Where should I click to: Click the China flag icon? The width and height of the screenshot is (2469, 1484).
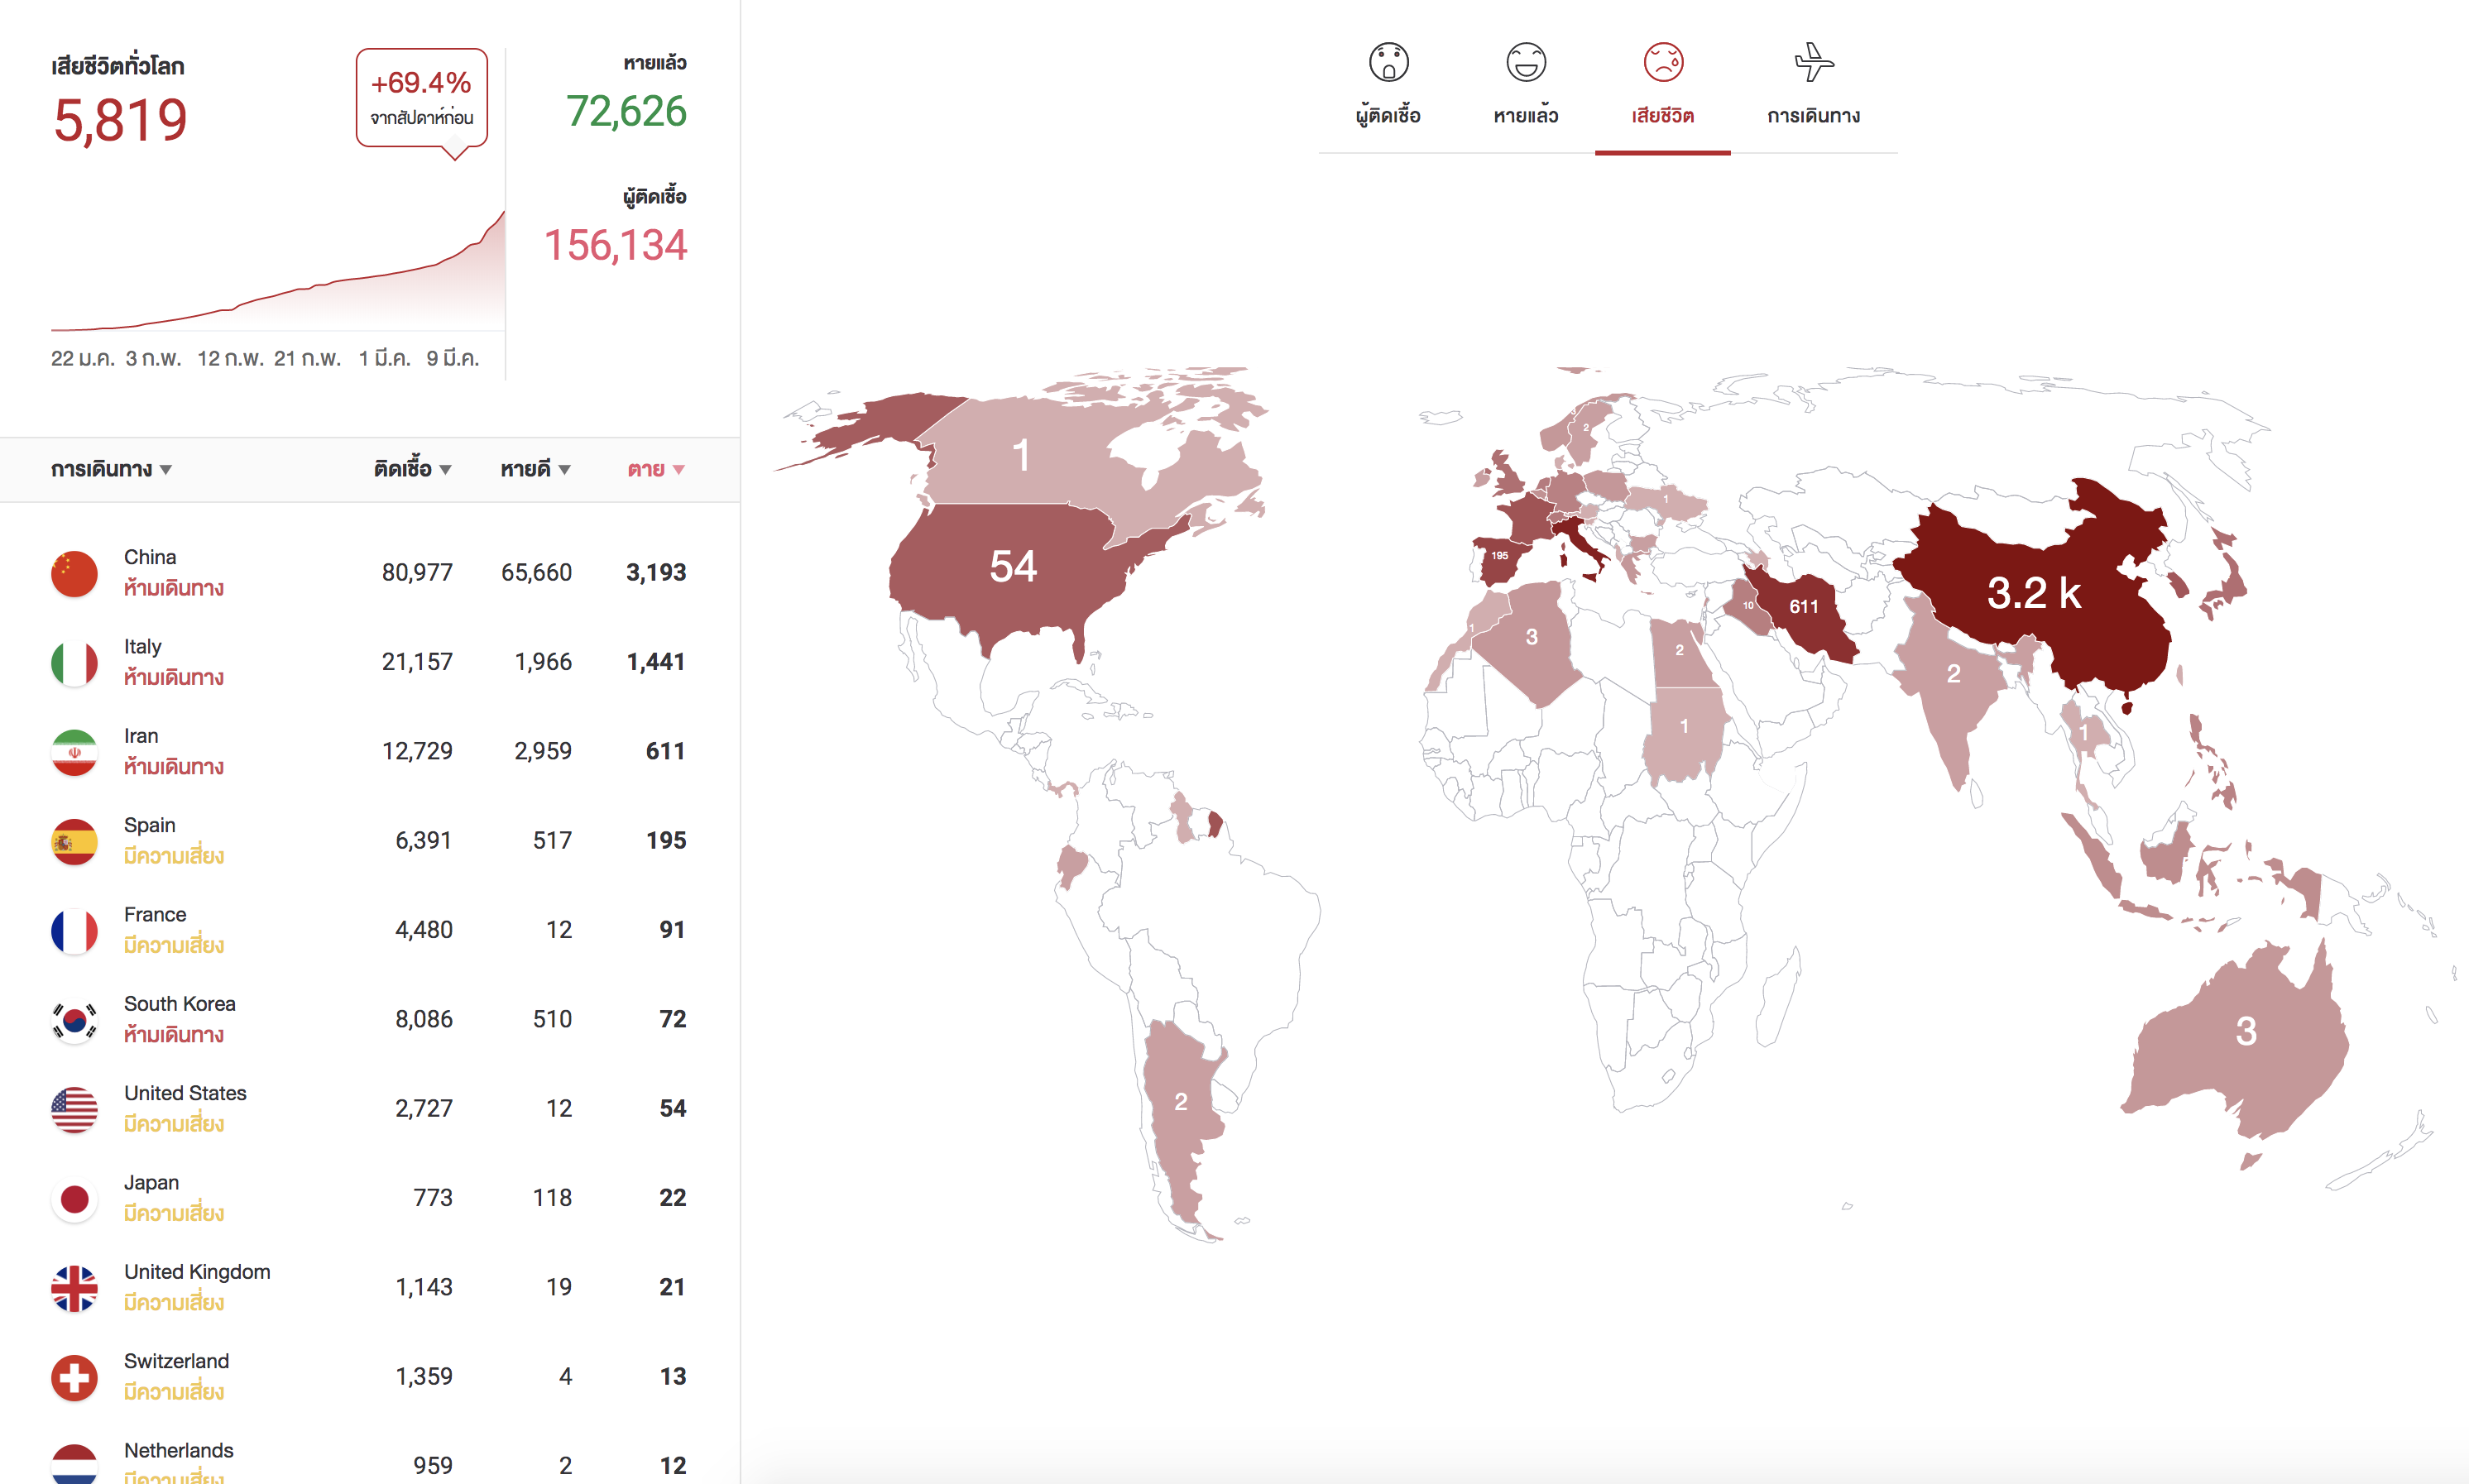tap(74, 573)
